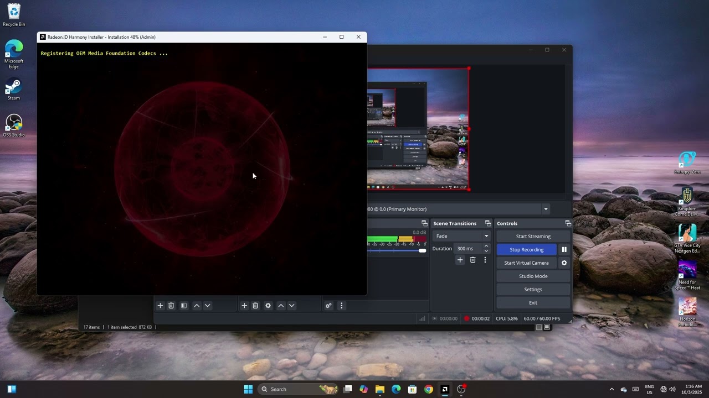709x398 pixels.
Task: Move the source up in OBS
Action: click(x=281, y=306)
